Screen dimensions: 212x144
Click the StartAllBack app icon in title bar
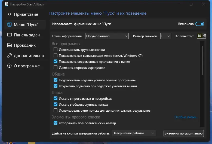[x=7, y=4]
